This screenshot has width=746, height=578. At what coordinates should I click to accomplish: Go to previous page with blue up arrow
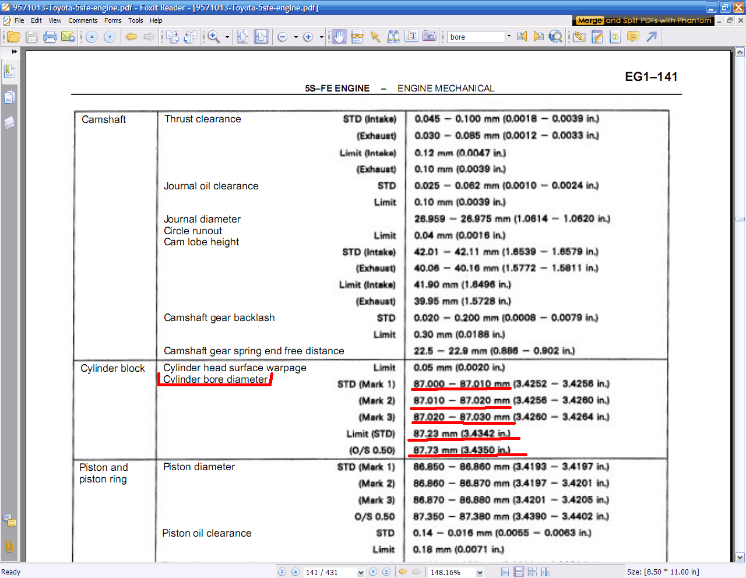(92, 37)
